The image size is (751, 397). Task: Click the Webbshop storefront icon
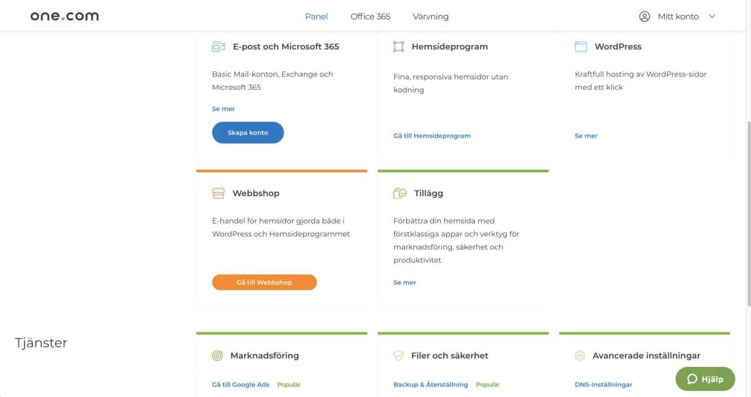click(x=218, y=193)
